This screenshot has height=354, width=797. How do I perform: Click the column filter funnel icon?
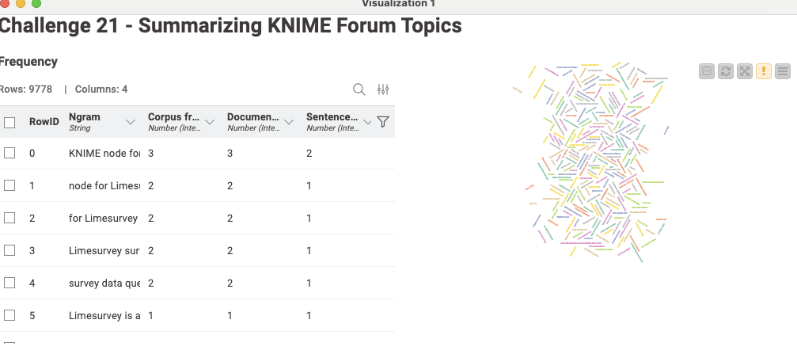point(383,122)
